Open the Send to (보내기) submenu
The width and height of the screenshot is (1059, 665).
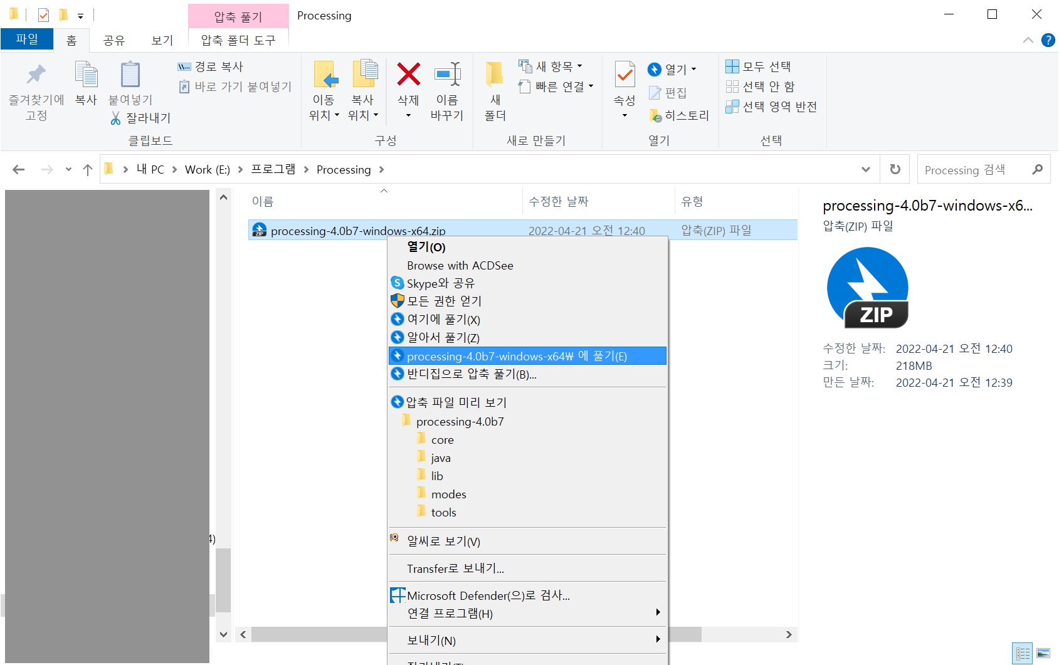click(x=527, y=640)
